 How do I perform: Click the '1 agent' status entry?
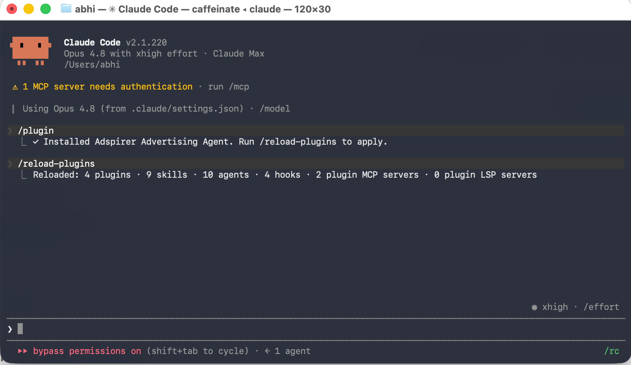point(293,351)
